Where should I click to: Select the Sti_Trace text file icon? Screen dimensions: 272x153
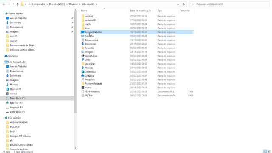click(83, 96)
